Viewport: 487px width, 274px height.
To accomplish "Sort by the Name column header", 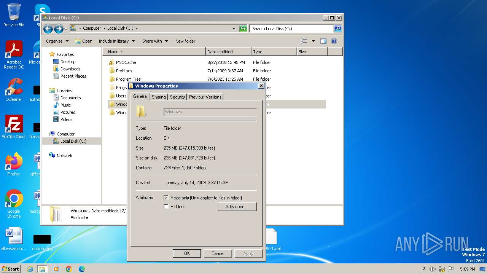I will [154, 52].
